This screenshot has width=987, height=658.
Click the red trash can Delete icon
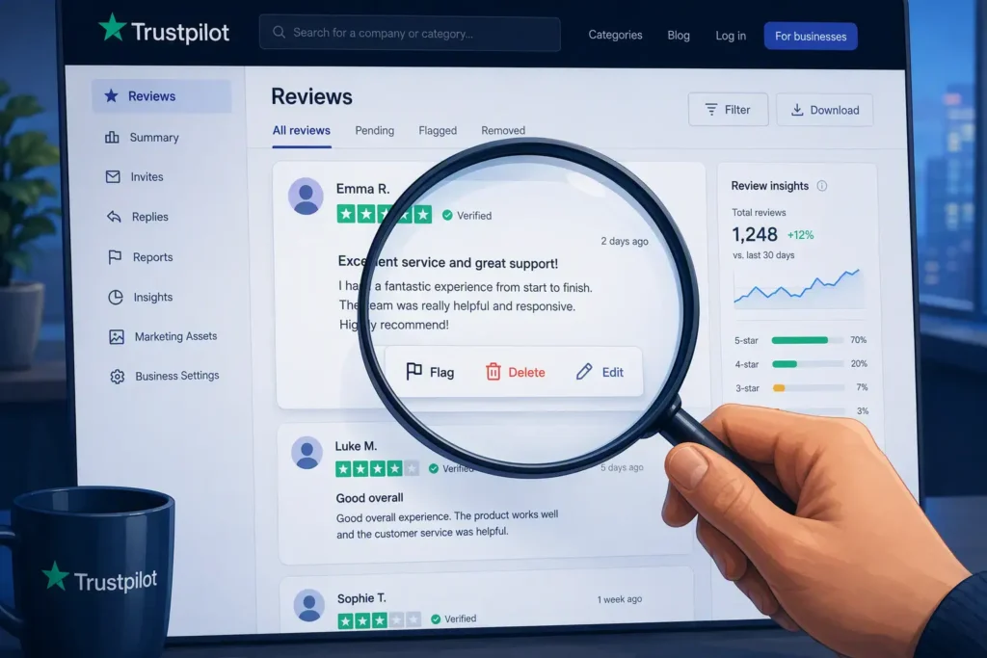(x=493, y=372)
